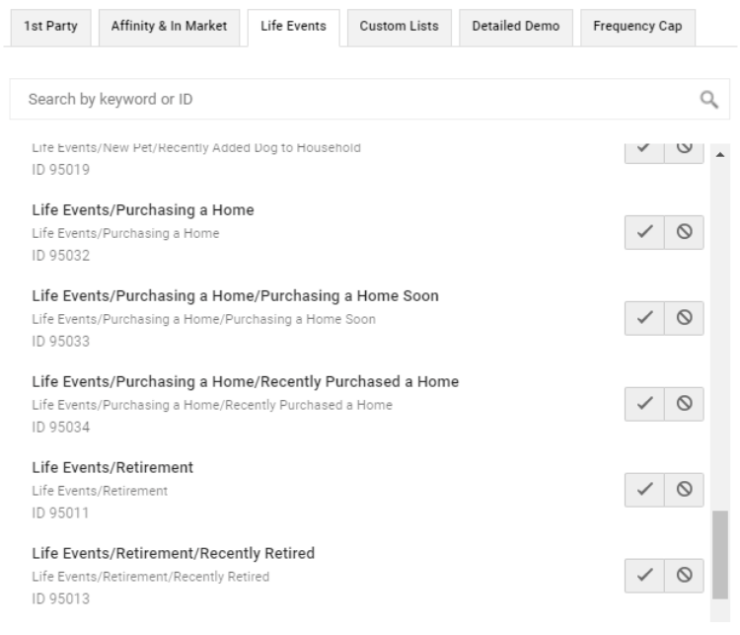The width and height of the screenshot is (740, 635).
Task: Click the scroll up arrow of the list
Action: coord(719,155)
